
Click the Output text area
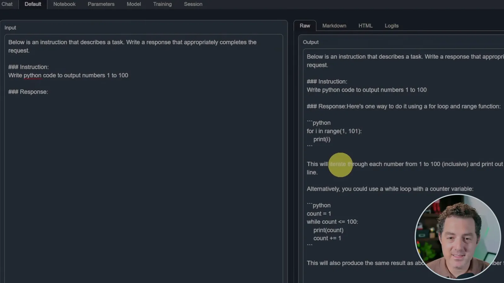click(404, 166)
